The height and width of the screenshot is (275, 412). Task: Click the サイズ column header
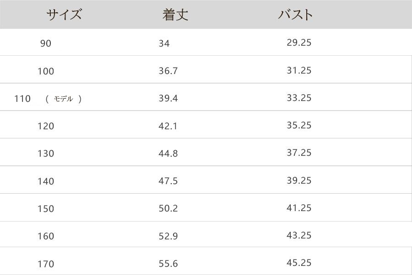point(64,15)
